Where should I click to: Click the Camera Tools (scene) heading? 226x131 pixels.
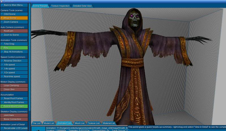click(x=12, y=10)
